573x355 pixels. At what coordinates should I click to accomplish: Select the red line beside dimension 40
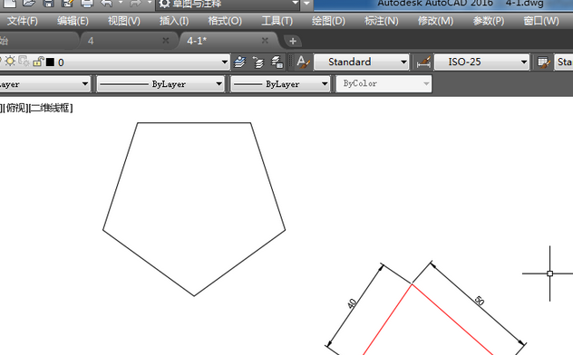[x=387, y=320]
